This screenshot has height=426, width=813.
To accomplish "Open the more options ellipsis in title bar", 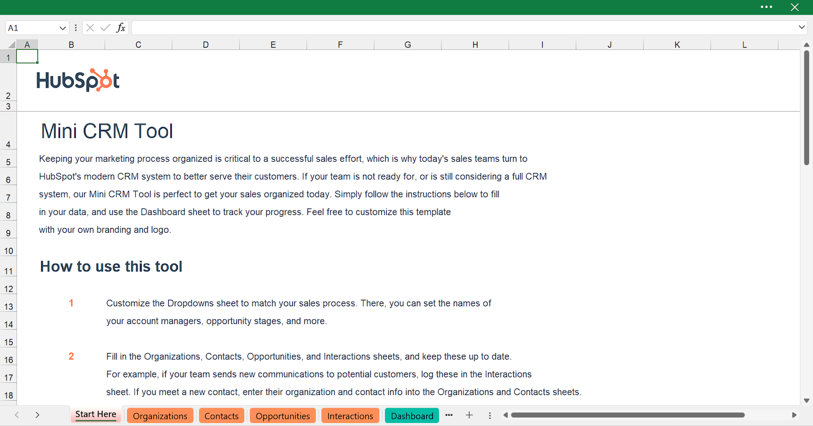I will point(766,7).
